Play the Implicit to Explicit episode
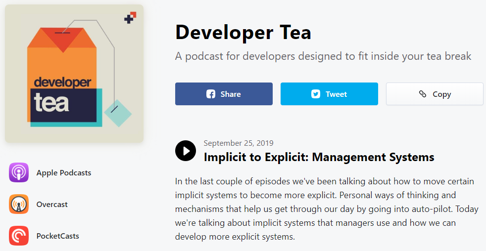This screenshot has width=486, height=251. (186, 151)
